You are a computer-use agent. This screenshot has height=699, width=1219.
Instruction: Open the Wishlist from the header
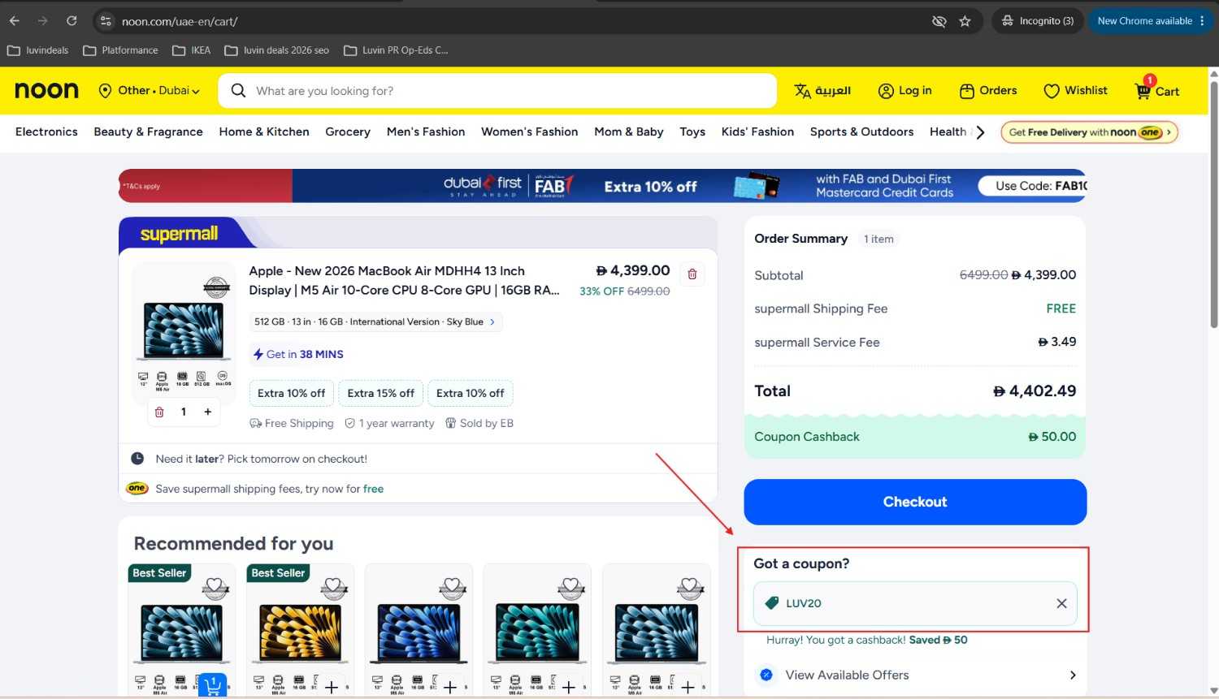(x=1075, y=91)
